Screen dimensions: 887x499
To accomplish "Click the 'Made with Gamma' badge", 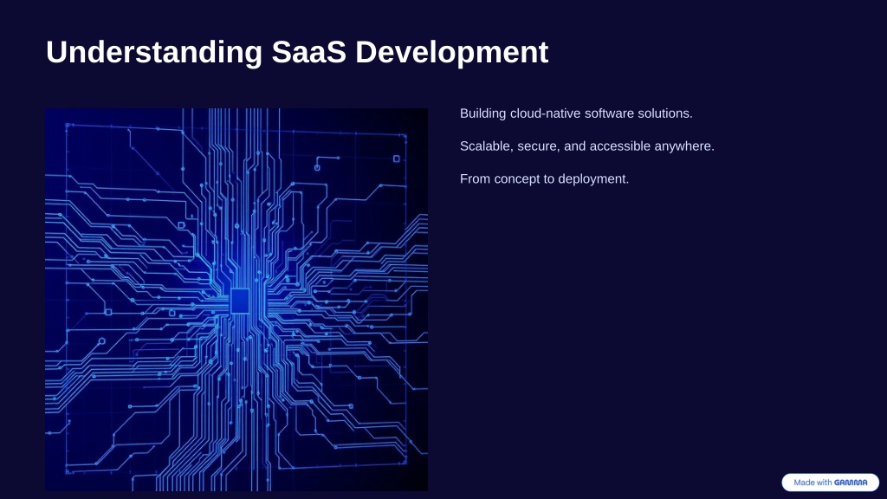I will (830, 483).
